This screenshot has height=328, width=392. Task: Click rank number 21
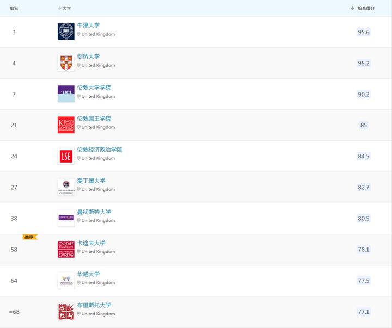coord(14,125)
